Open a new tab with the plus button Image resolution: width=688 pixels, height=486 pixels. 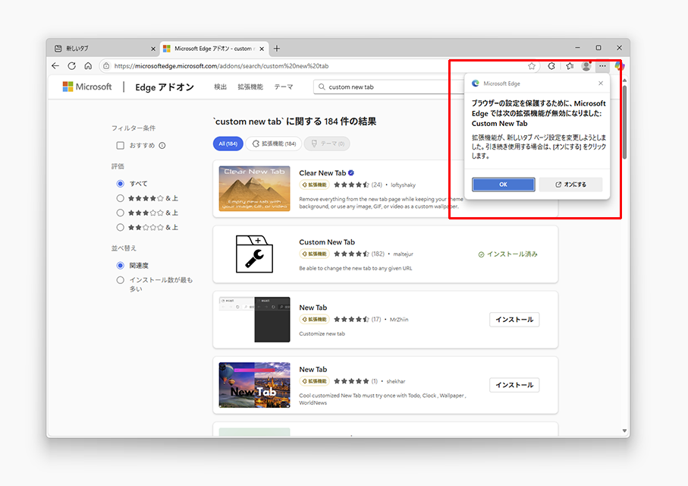[x=276, y=49]
